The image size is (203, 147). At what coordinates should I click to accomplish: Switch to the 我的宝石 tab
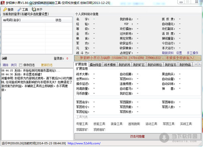(x=171, y=65)
